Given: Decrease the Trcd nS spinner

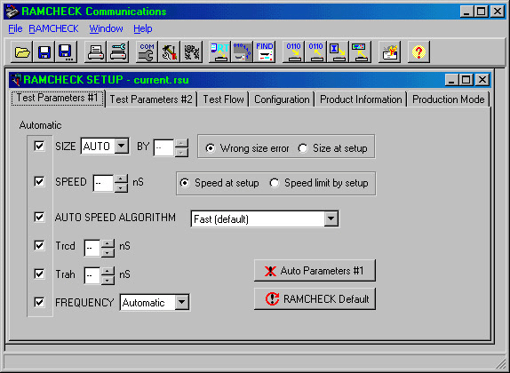Looking at the screenshot, I should click(108, 253).
